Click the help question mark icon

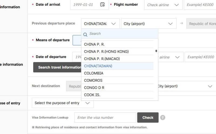(163, 118)
